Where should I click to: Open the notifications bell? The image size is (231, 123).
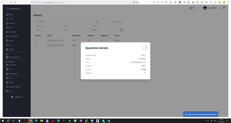click(x=224, y=8)
